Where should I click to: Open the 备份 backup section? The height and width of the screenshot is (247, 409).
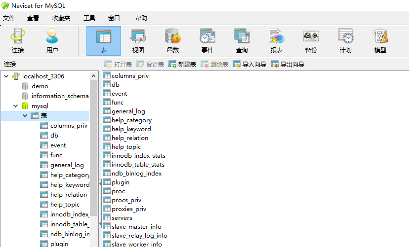click(311, 40)
